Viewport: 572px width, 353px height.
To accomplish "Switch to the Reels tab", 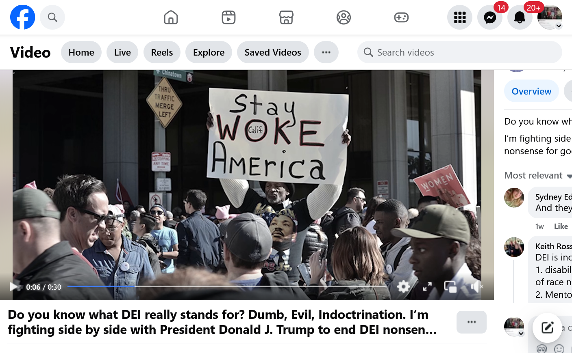I will (162, 52).
